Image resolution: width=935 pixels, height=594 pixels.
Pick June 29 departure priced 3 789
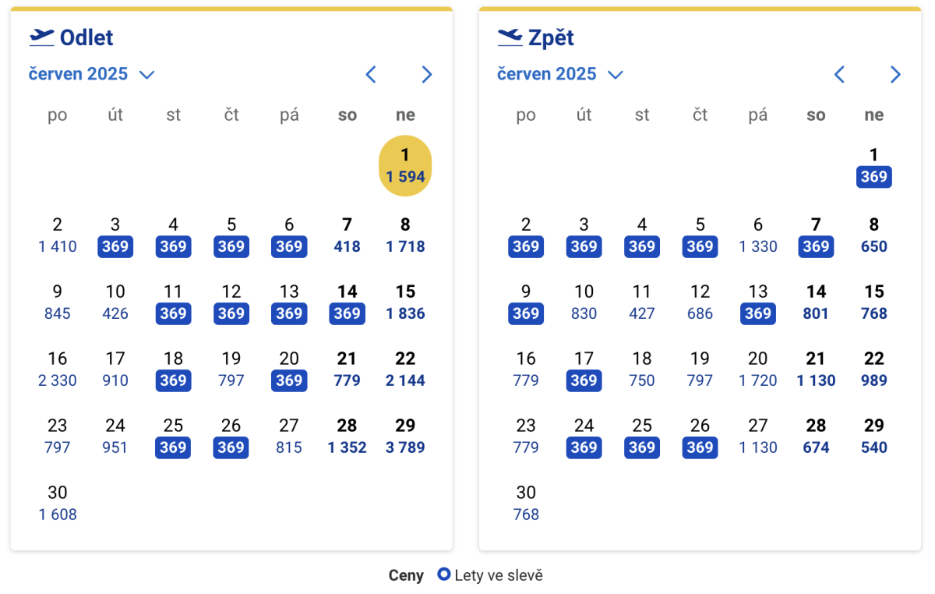click(x=405, y=437)
